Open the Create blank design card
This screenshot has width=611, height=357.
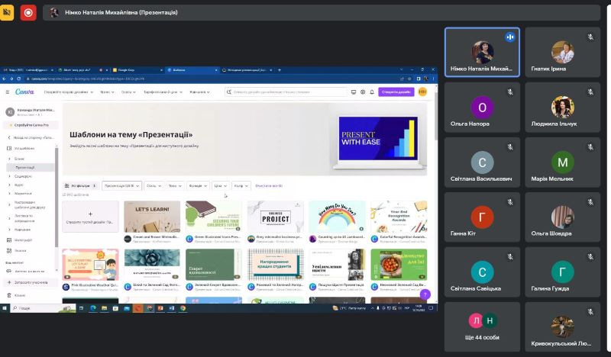(x=90, y=217)
